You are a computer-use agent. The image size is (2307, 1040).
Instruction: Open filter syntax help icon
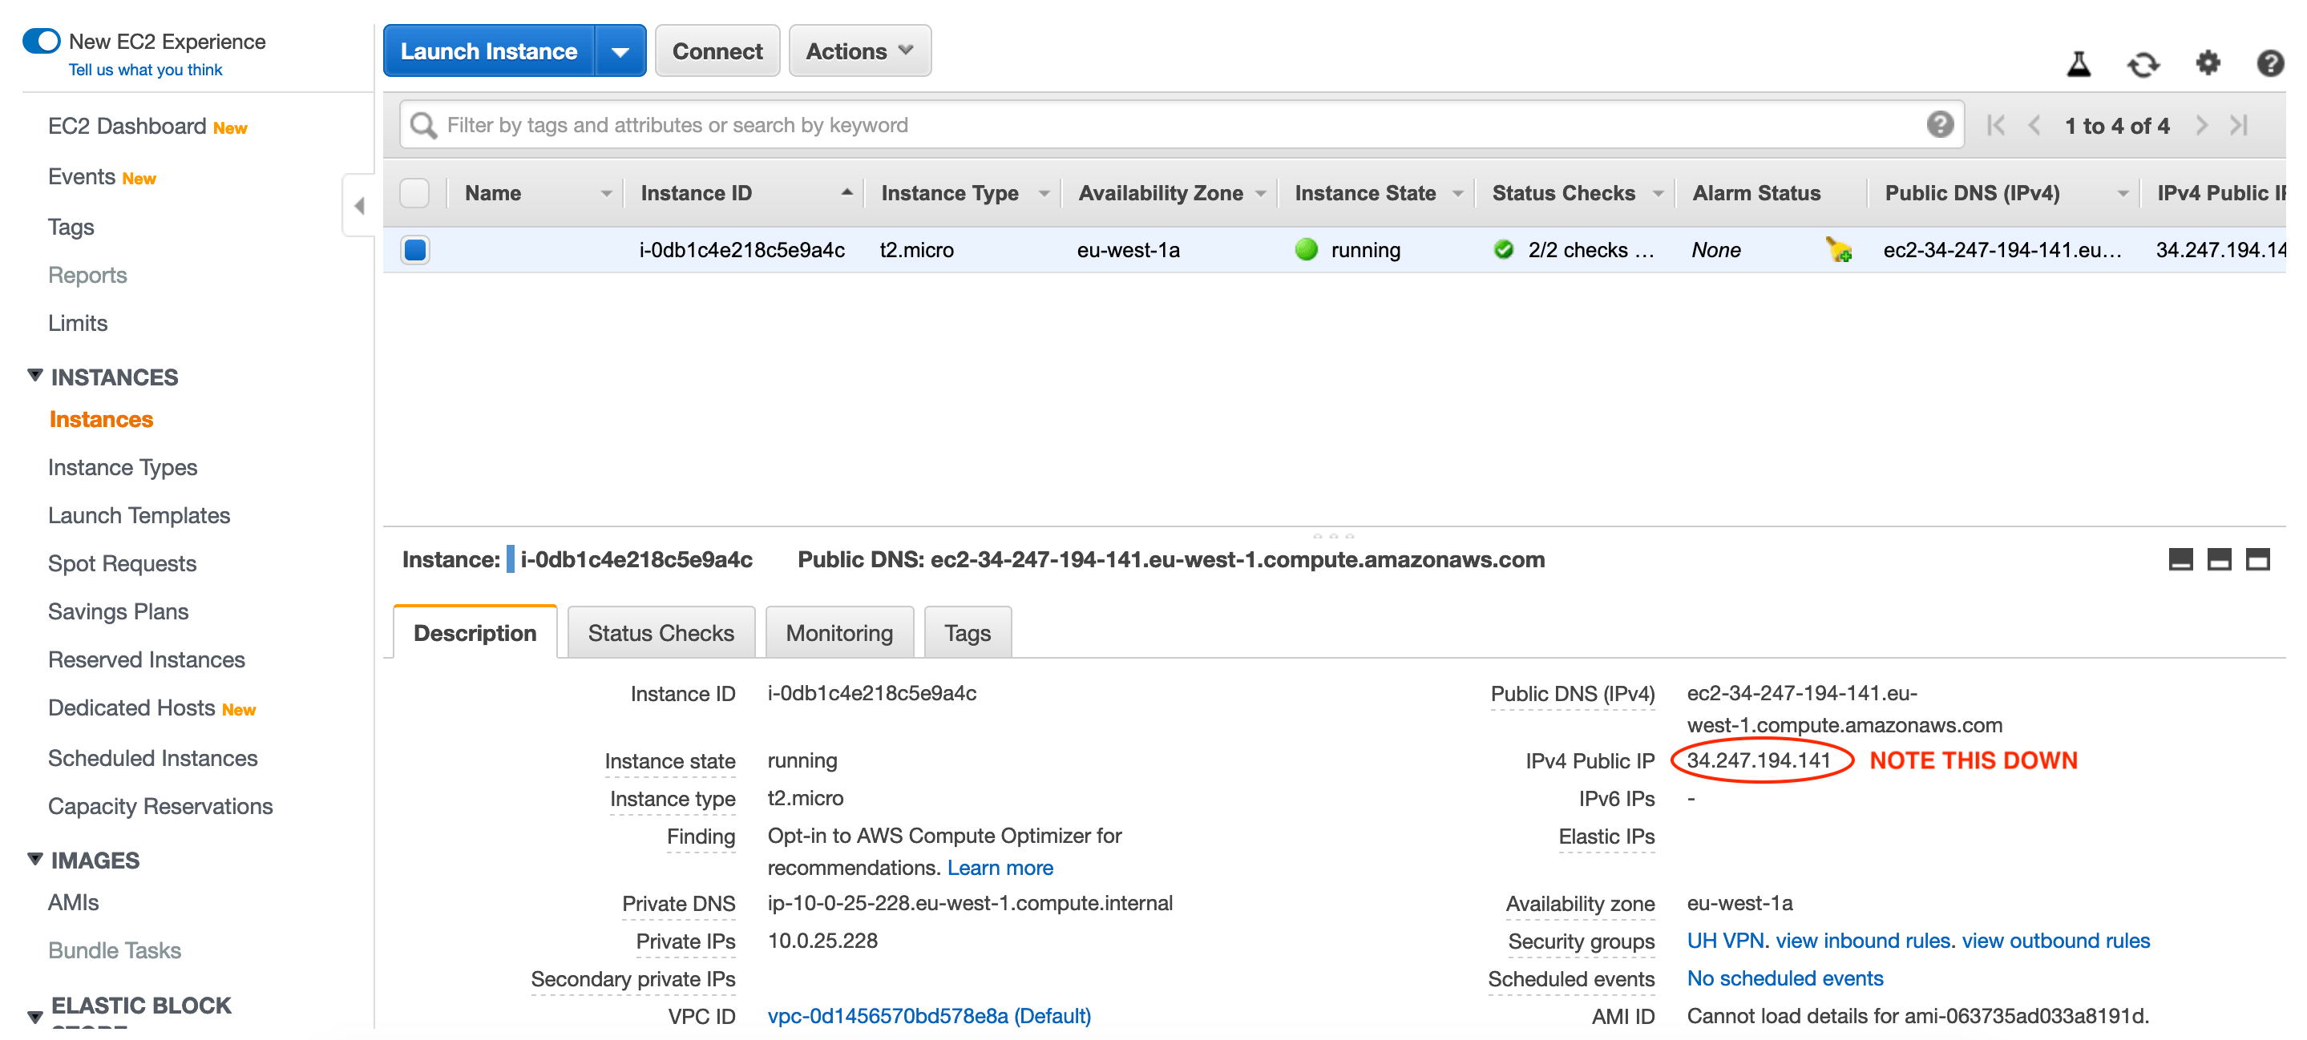pos(1941,124)
